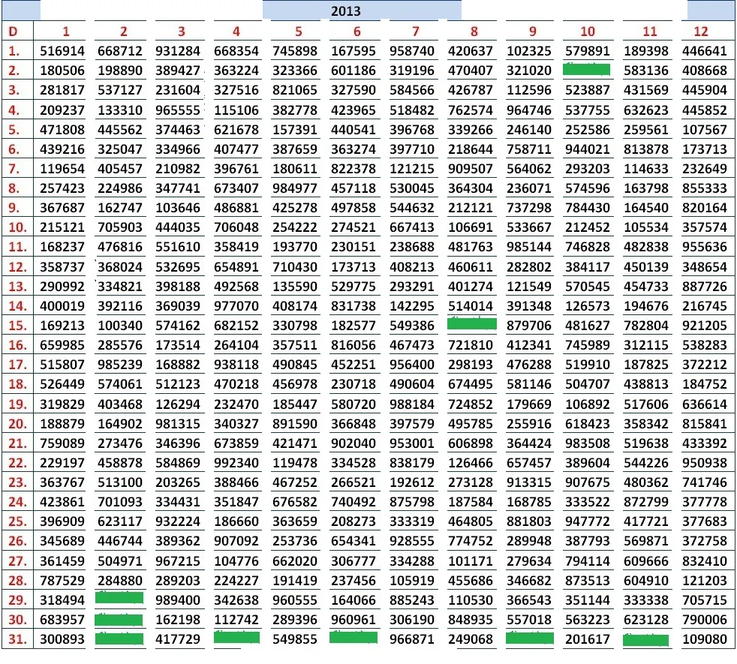
Task: Select the cell showing 790006
Action: pyautogui.click(x=705, y=619)
